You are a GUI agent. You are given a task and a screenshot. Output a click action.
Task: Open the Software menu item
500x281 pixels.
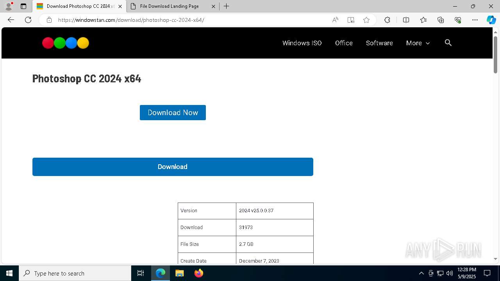[x=379, y=43]
